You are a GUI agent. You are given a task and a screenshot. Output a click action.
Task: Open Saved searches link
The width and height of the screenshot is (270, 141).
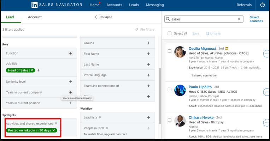(x=256, y=19)
